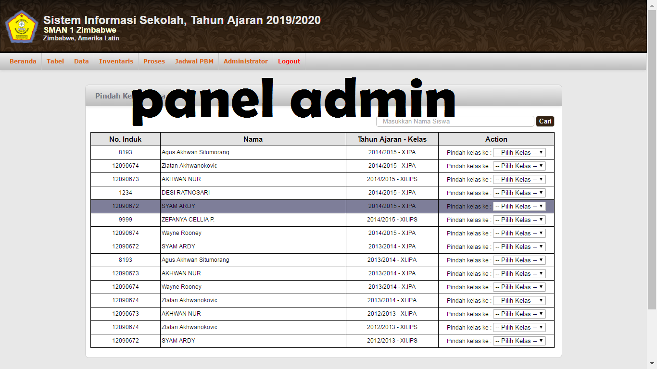Open Pilih Kelas dropdown for Wayne Rooney 2014/2015
Image resolution: width=657 pixels, height=369 pixels.
point(519,234)
